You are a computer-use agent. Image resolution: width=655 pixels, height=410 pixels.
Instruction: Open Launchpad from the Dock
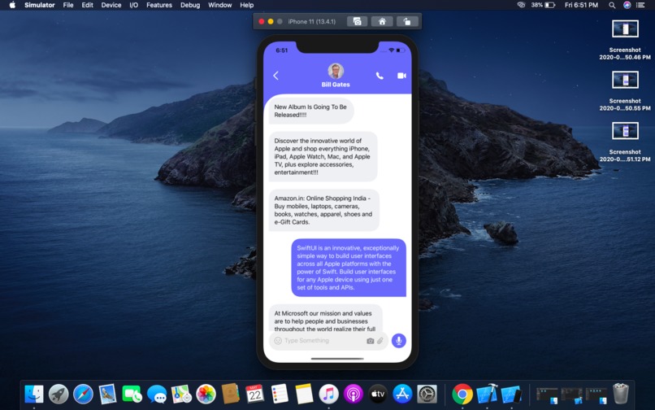59,394
